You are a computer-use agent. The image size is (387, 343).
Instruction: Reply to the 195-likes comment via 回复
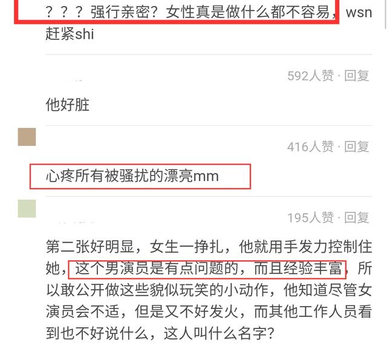[357, 218]
